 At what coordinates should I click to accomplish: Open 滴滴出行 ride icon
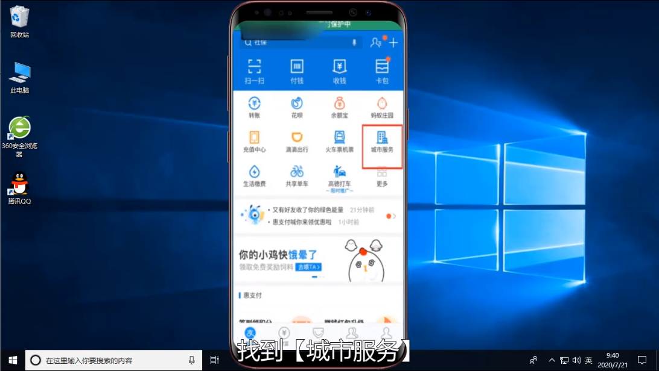(297, 141)
